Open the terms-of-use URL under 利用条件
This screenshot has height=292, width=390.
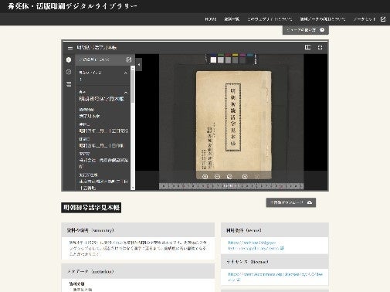tap(256, 246)
